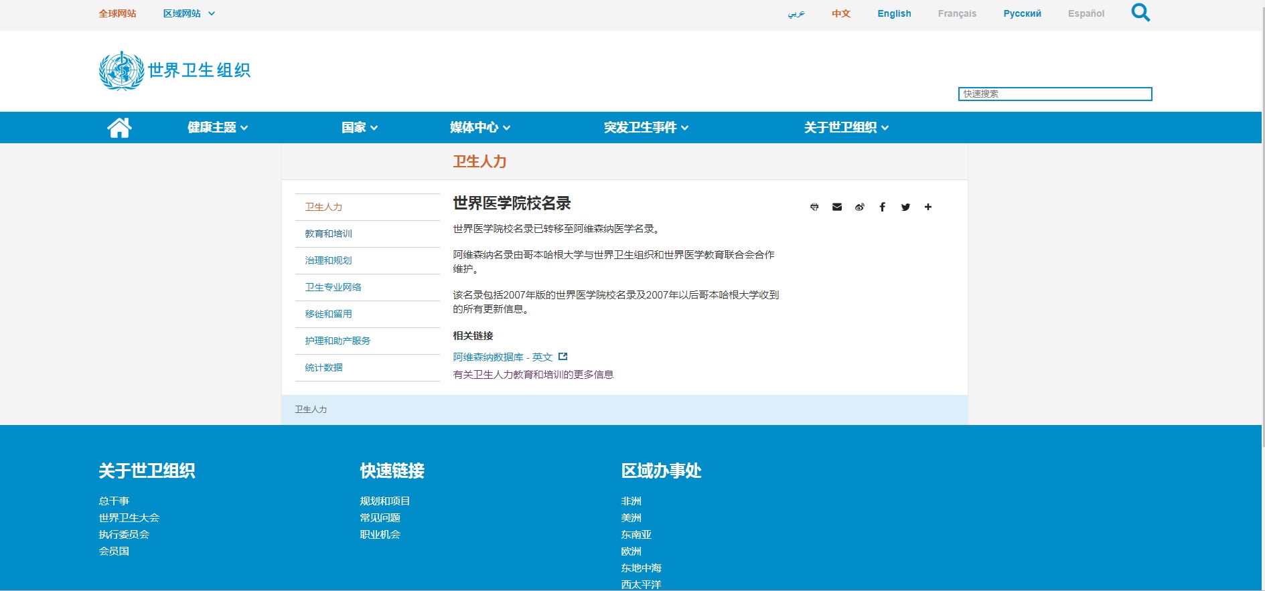
Task: Focus the 快速搜索 search field
Action: pyautogui.click(x=1055, y=94)
